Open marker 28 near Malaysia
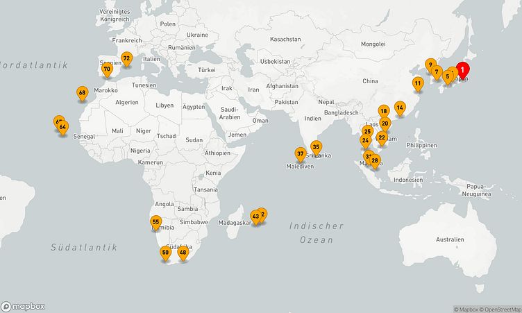The image size is (522, 313). point(375,161)
